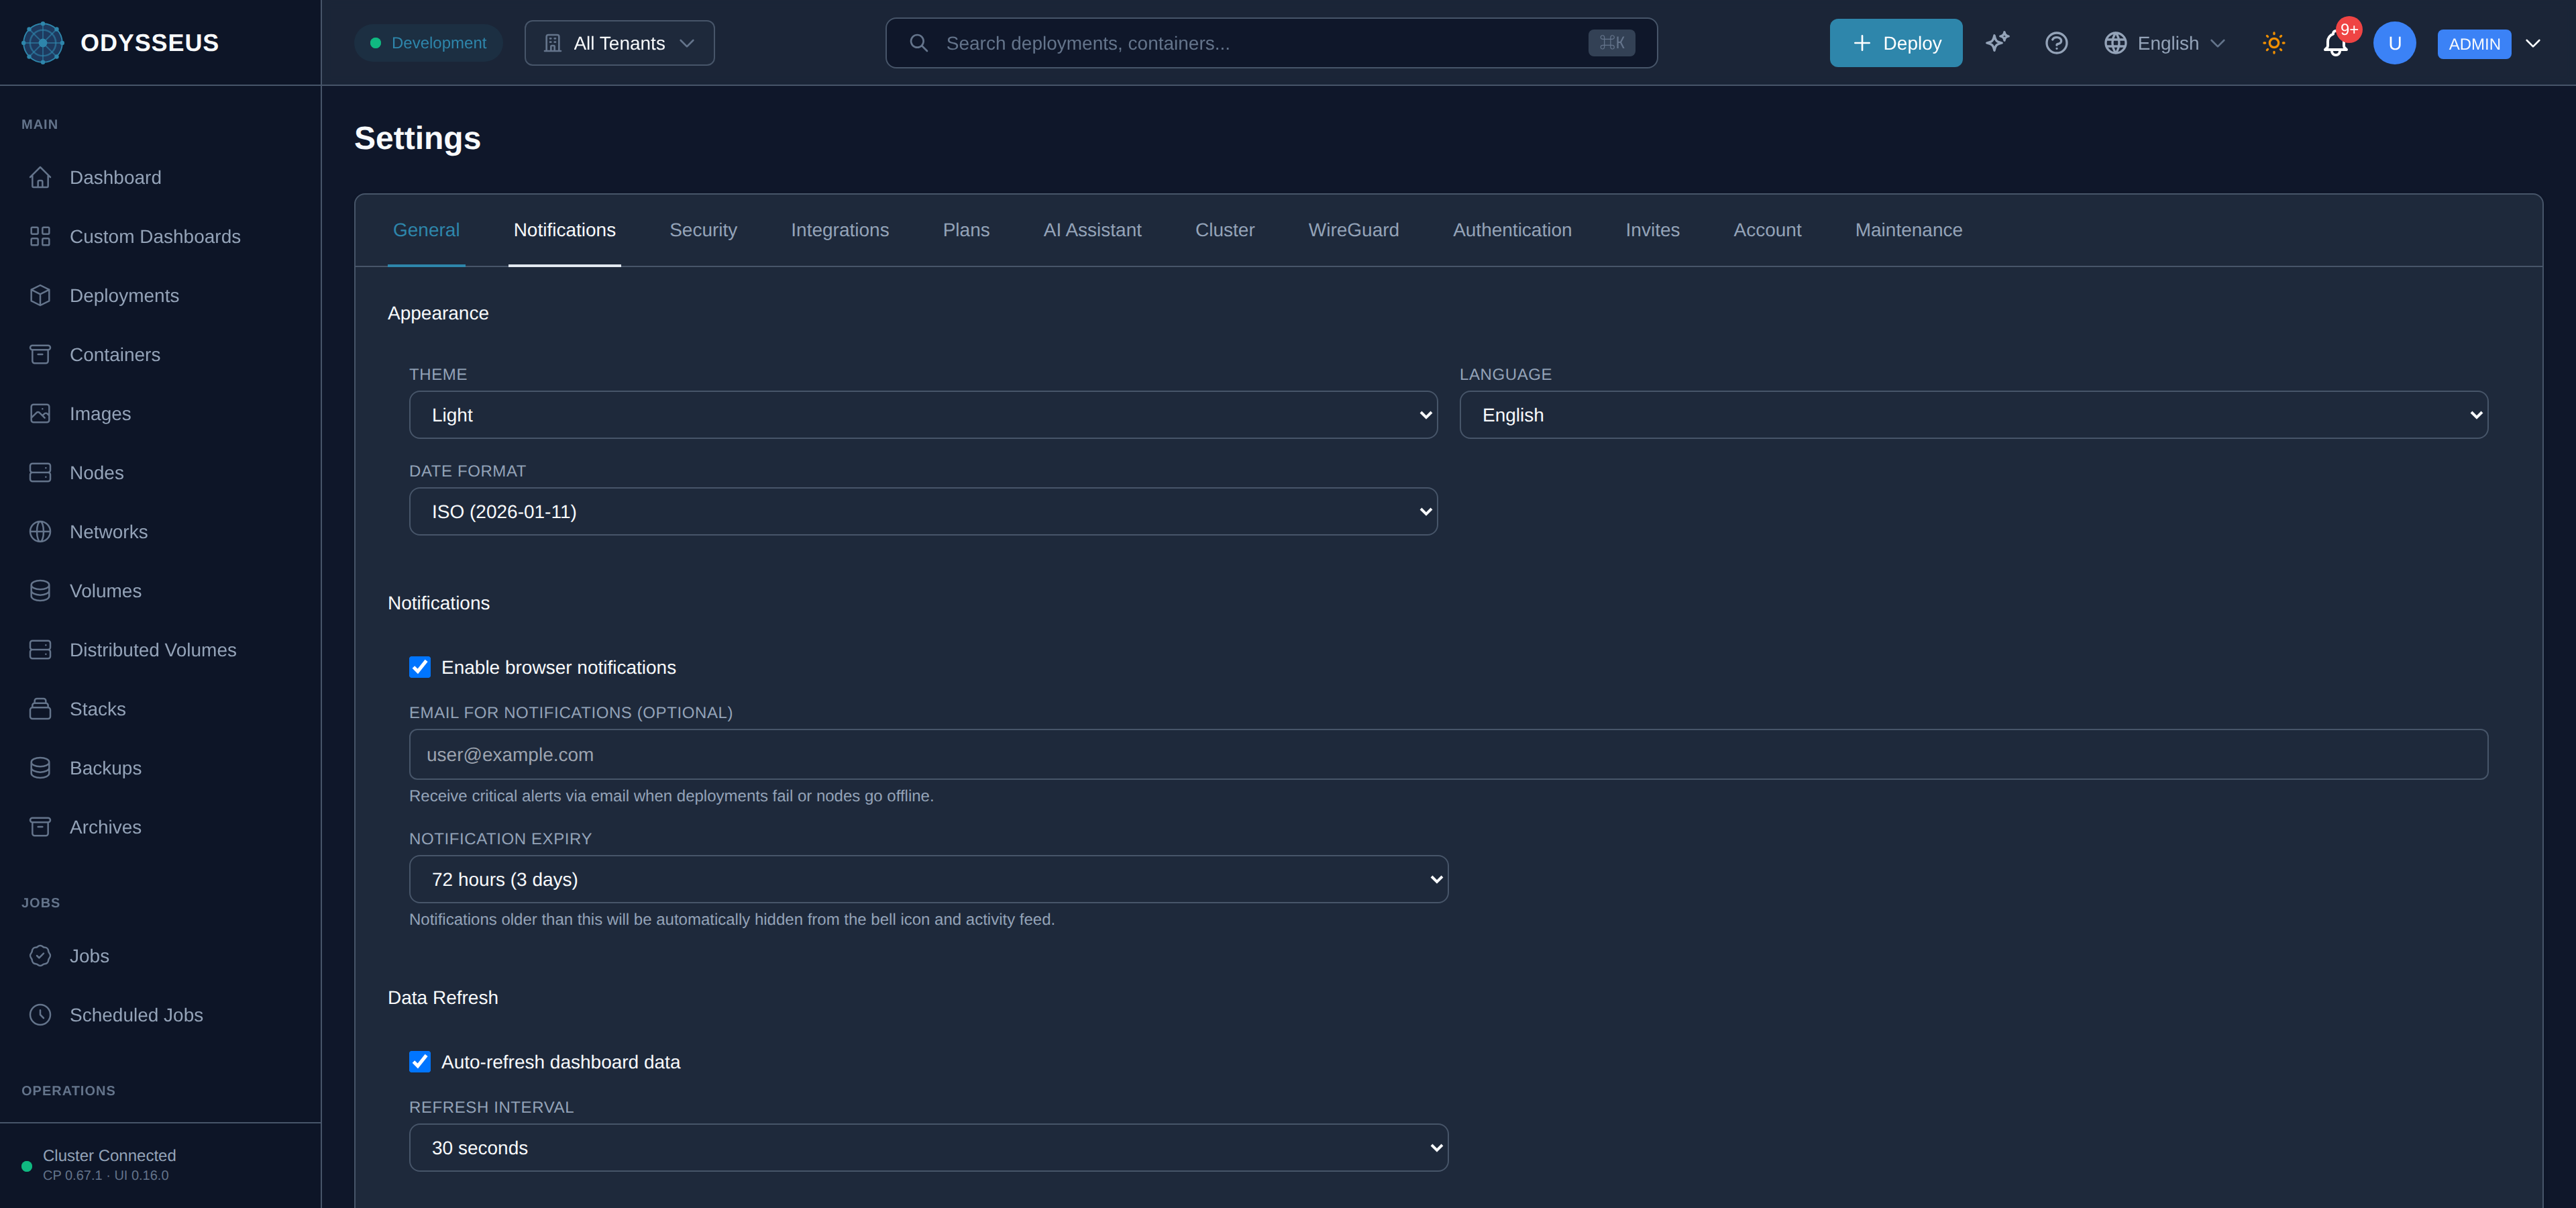Click the Nodes server icon
This screenshot has height=1208, width=2576.
point(40,472)
